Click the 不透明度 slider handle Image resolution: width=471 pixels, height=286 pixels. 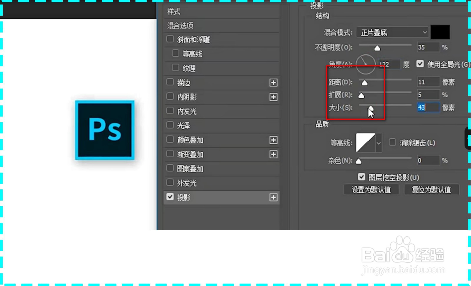point(377,48)
